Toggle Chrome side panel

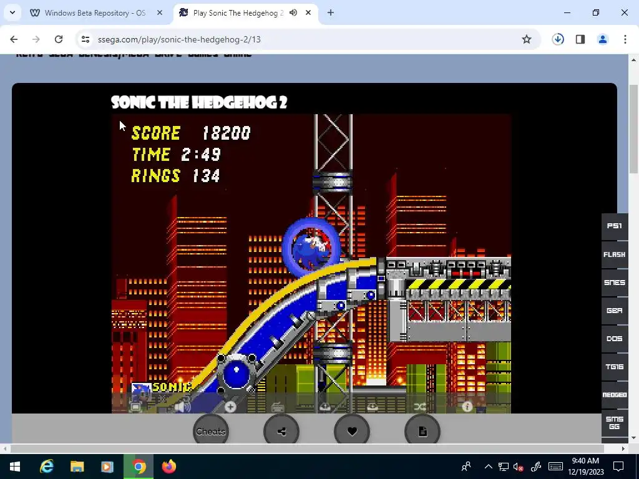click(x=580, y=39)
